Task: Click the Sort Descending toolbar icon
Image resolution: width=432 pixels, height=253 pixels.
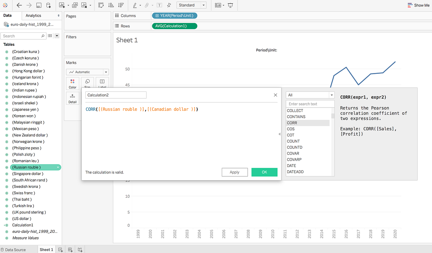Action: pos(121,5)
